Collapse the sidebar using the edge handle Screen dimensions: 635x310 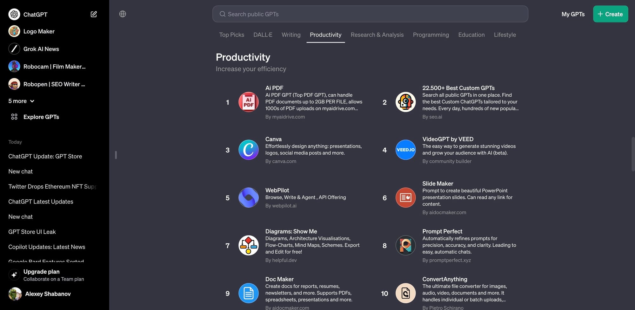(x=116, y=155)
